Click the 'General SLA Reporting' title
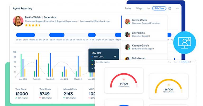Viewport: 203px width, 106px height. click(103, 62)
